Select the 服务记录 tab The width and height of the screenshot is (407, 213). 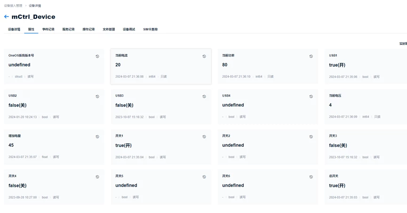click(69, 30)
